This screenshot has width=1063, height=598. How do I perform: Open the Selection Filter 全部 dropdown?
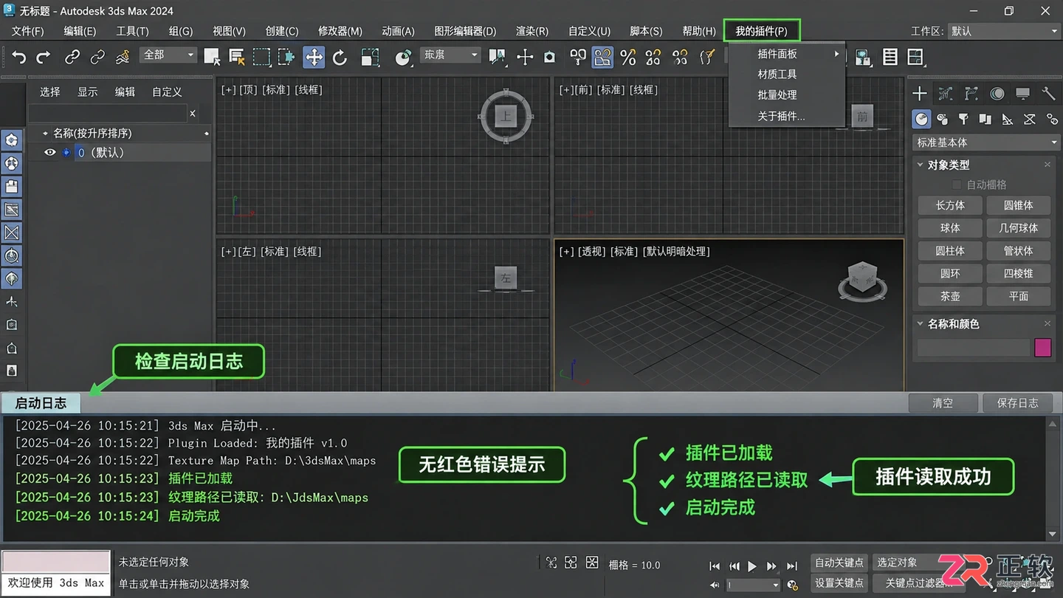coord(168,55)
